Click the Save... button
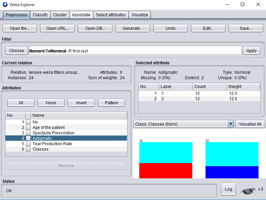Image resolution: width=266 pixels, height=200 pixels. pos(246,28)
